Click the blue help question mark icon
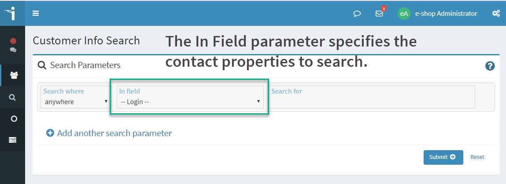This screenshot has height=184, width=506. (x=490, y=66)
